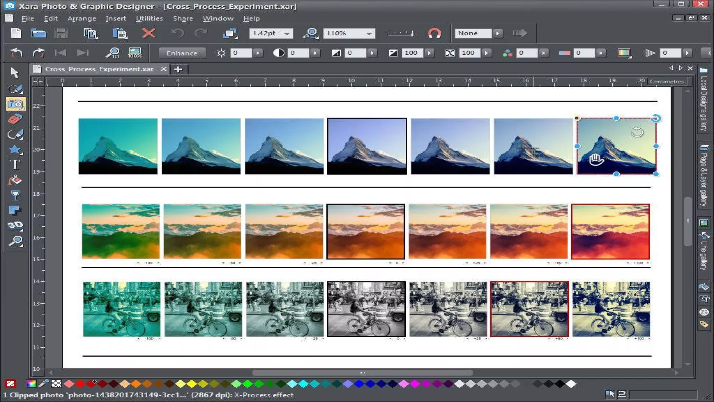Image resolution: width=714 pixels, height=402 pixels.
Task: Click the Enhance button
Action: point(182,53)
